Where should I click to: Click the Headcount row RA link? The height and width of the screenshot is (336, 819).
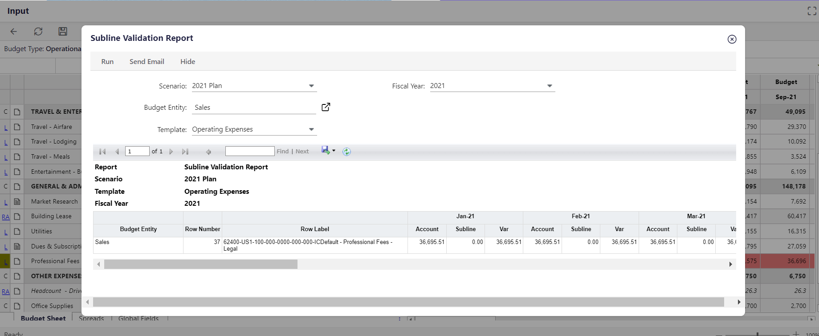pyautogui.click(x=6, y=292)
